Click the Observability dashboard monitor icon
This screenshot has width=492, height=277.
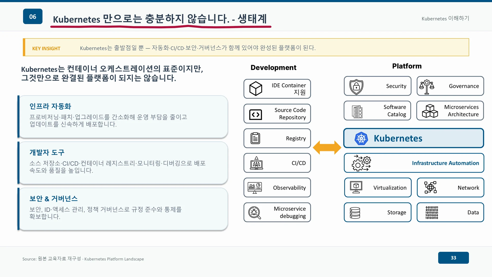(255, 188)
